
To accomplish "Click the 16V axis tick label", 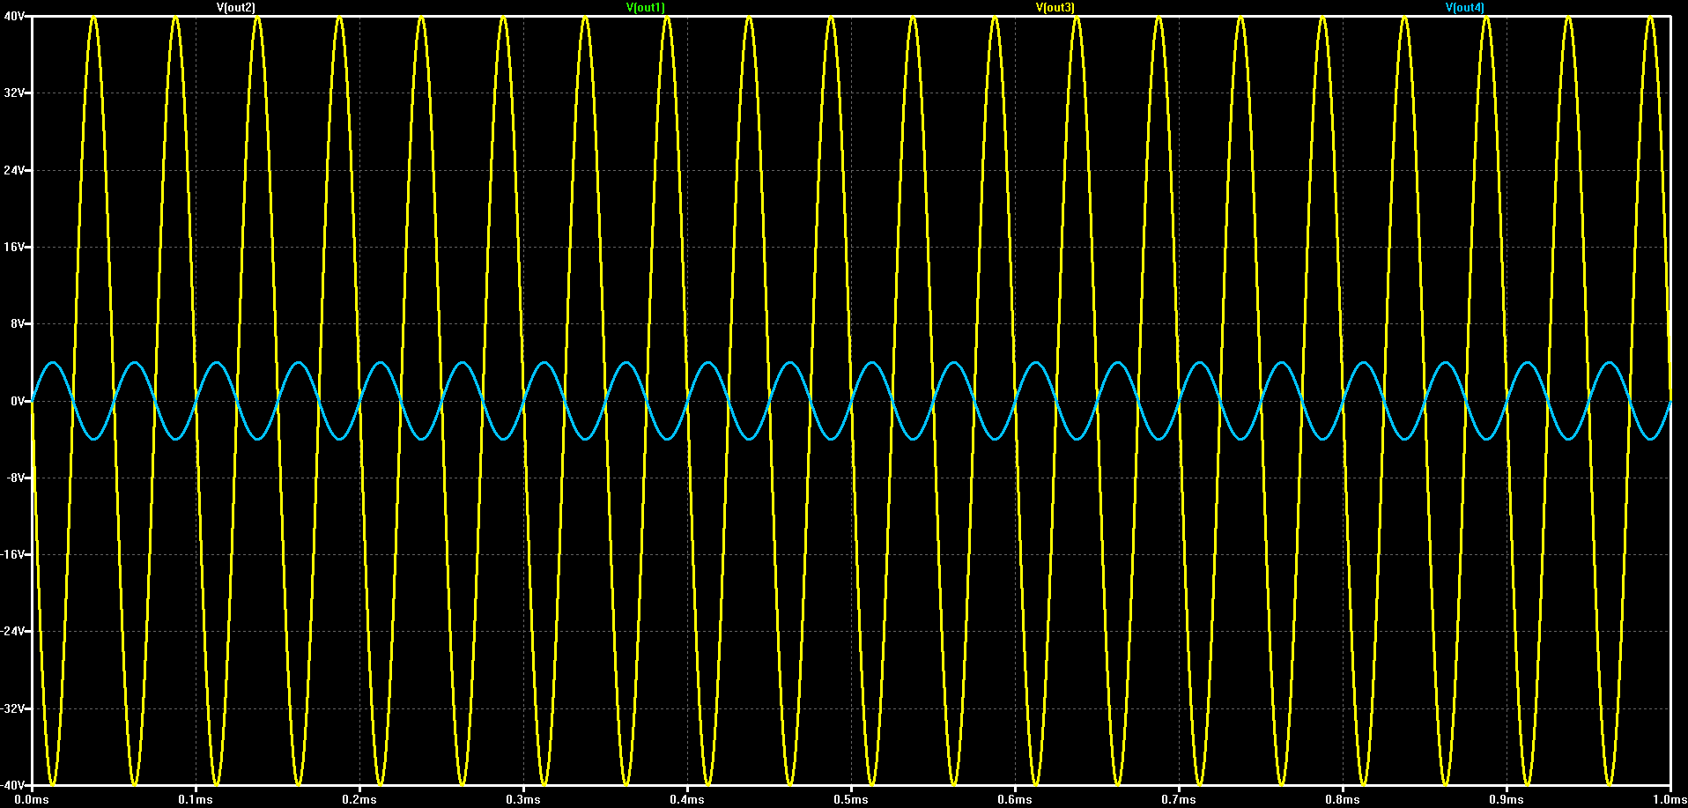I will 14,247.
